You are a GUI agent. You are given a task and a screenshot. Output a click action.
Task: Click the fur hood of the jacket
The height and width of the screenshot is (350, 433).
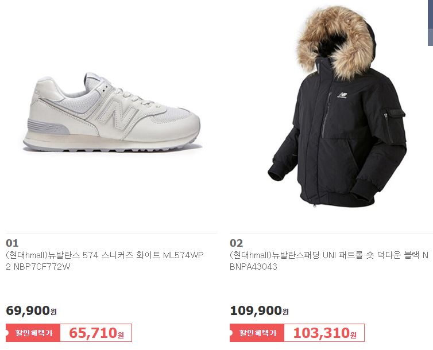coord(336,41)
